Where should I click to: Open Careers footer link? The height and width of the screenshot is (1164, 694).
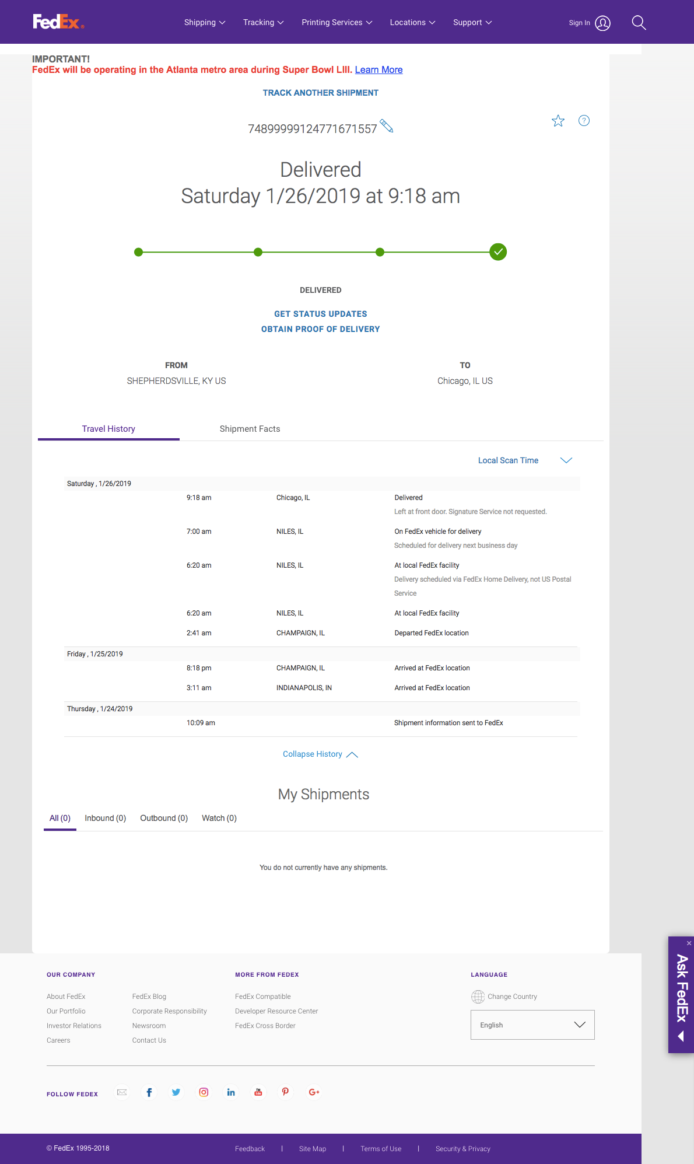click(x=58, y=1040)
